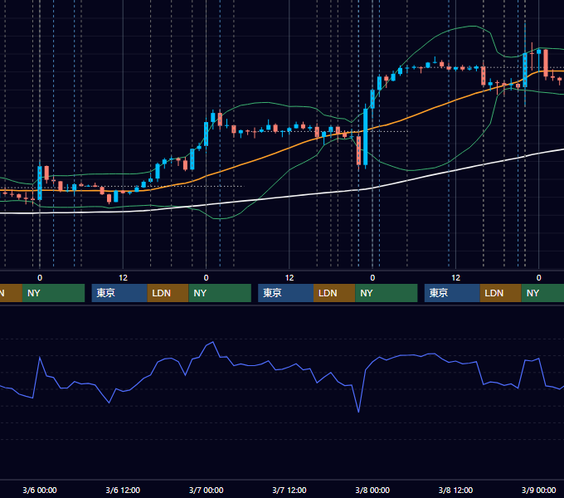Viewport: 564px width, 498px height.
Task: Click the 東京 session block on 3/6
Action: click(119, 293)
